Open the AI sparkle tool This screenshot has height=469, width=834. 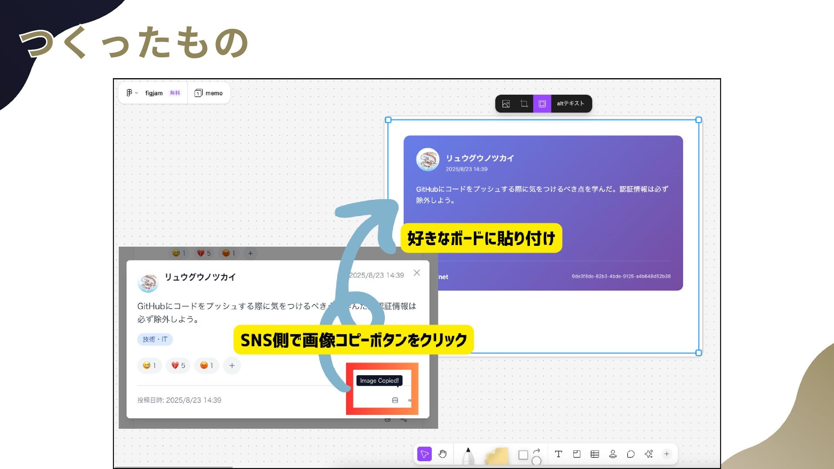point(649,454)
